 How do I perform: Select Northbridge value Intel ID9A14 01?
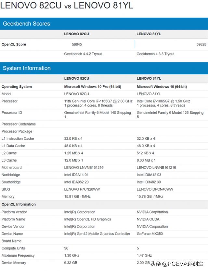tap(76, 175)
